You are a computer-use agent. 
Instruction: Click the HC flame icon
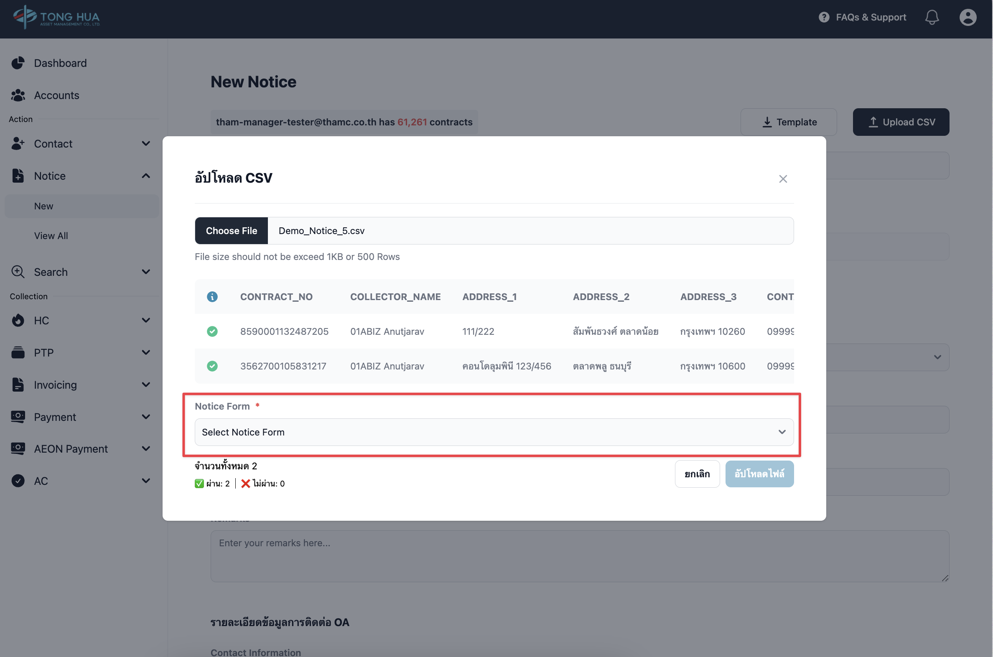pyautogui.click(x=18, y=321)
